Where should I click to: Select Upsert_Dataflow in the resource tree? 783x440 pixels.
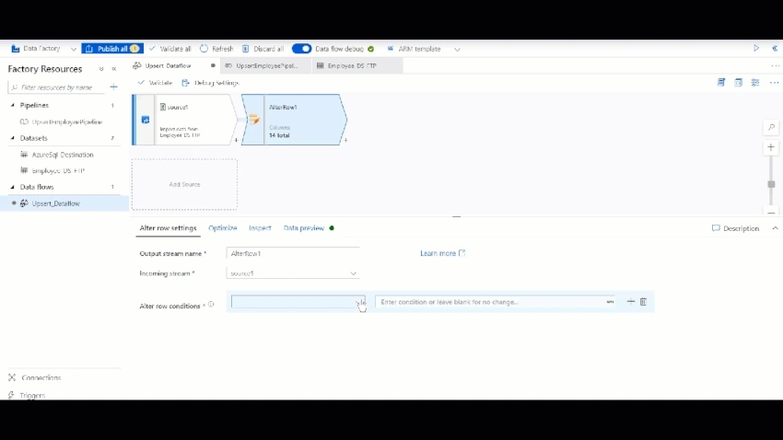coord(56,203)
